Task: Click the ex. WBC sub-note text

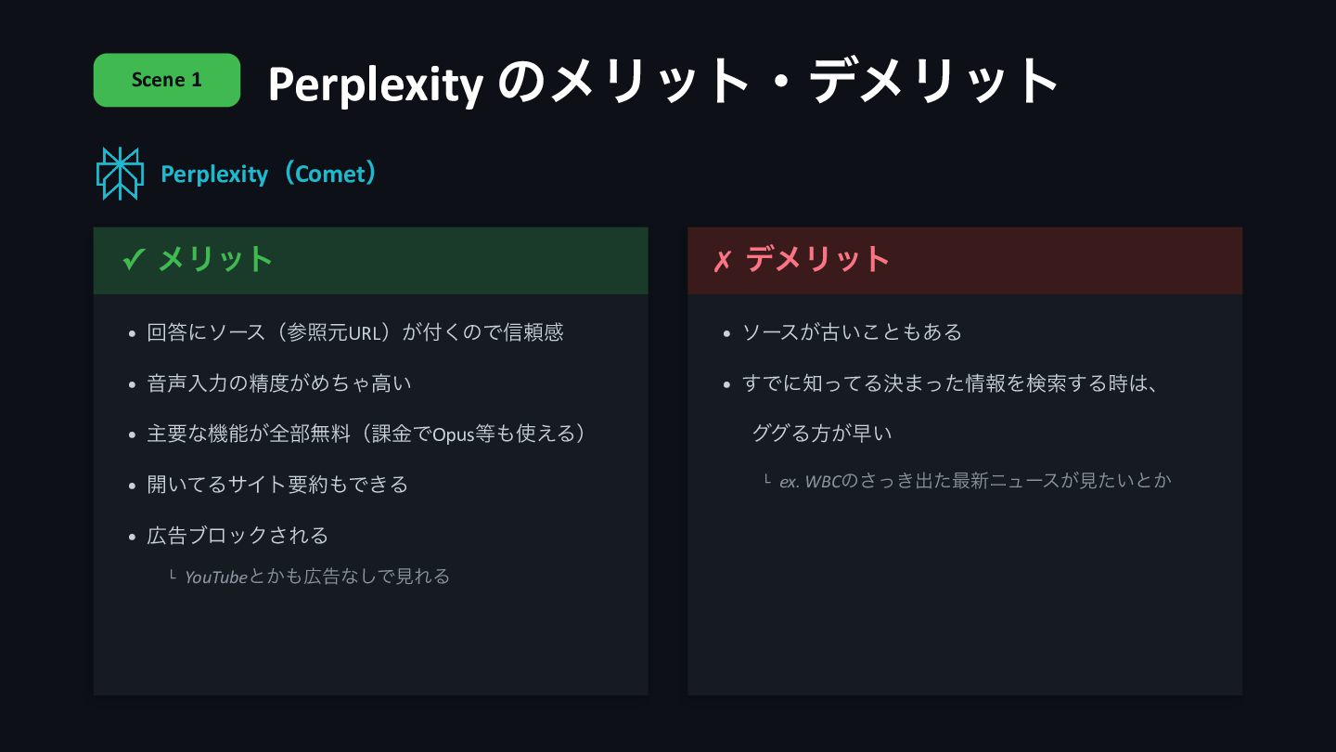Action: click(975, 481)
